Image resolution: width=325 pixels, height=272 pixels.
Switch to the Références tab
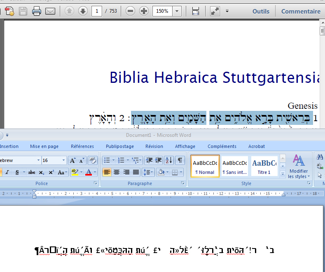(x=82, y=146)
